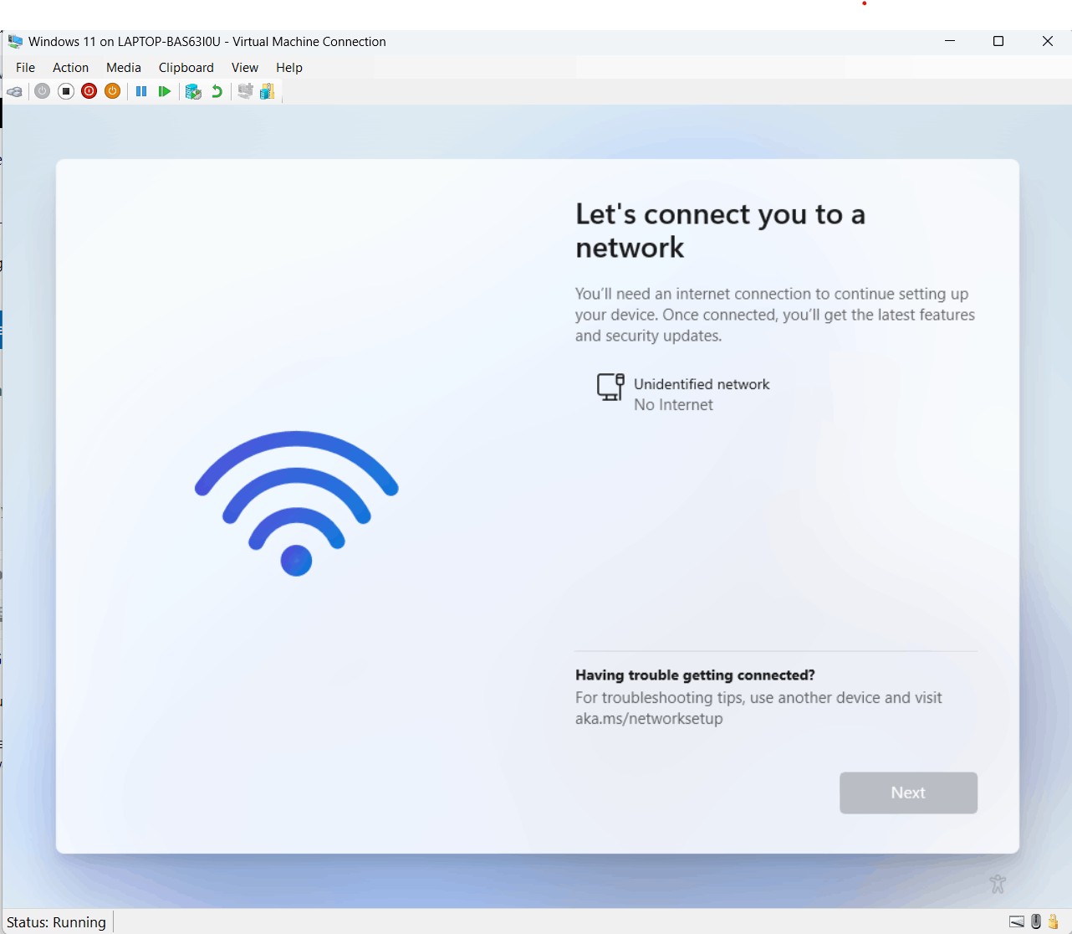
Task: Shut down the VM with the red power icon
Action: pyautogui.click(x=89, y=91)
